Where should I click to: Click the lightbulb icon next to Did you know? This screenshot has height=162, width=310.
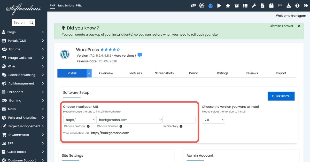(63, 28)
